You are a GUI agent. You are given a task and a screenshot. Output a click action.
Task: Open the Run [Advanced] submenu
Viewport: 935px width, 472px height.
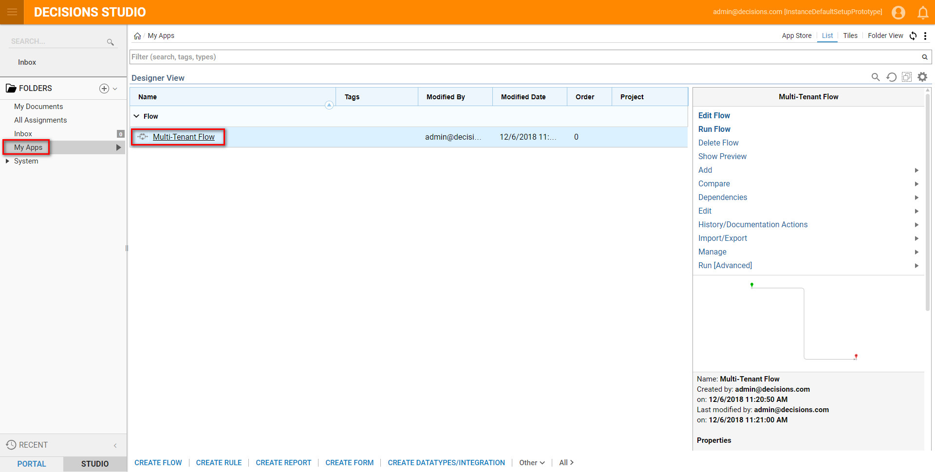[x=725, y=265]
